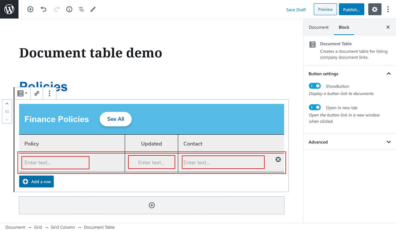396x231 pixels.
Task: Toggle the ShowButton switch
Action: tap(315, 86)
